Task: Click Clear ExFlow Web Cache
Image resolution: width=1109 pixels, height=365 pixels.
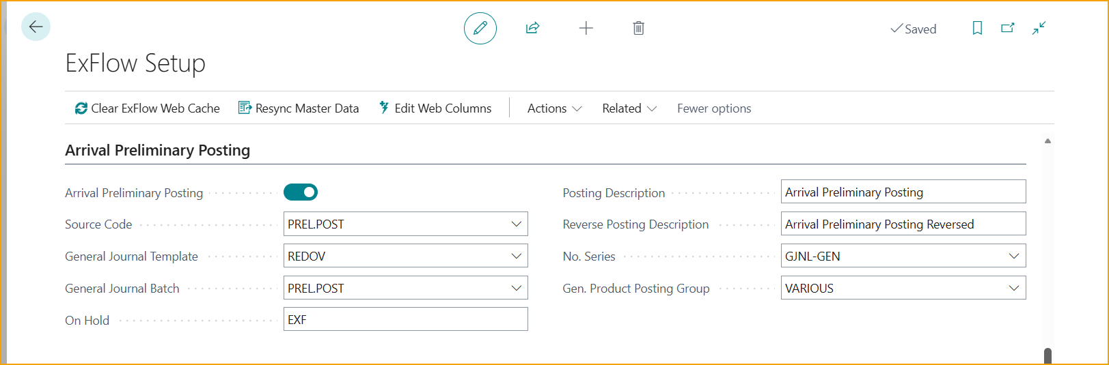Action: pyautogui.click(x=148, y=108)
